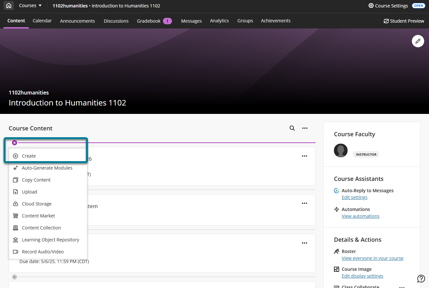Open the Course Content search icon
Screen dimensions: 429x288
click(x=292, y=128)
